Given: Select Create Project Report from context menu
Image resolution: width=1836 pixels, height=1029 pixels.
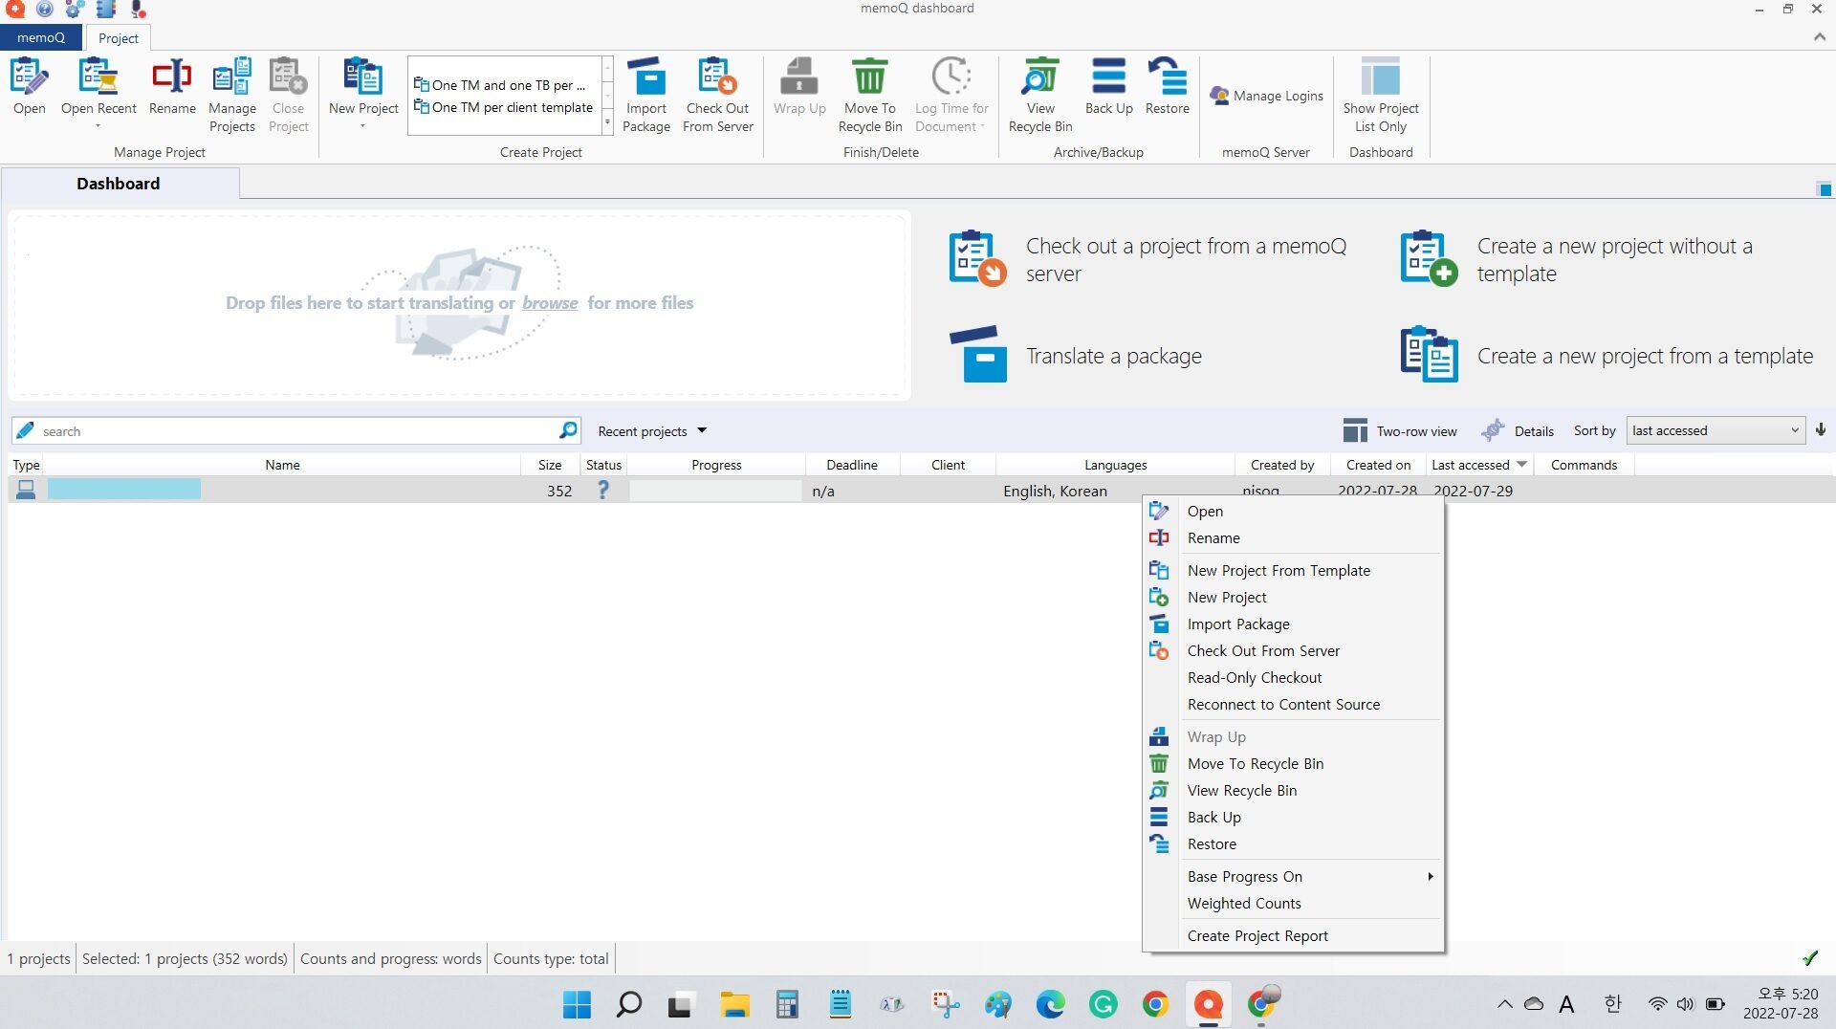Looking at the screenshot, I should tap(1257, 936).
